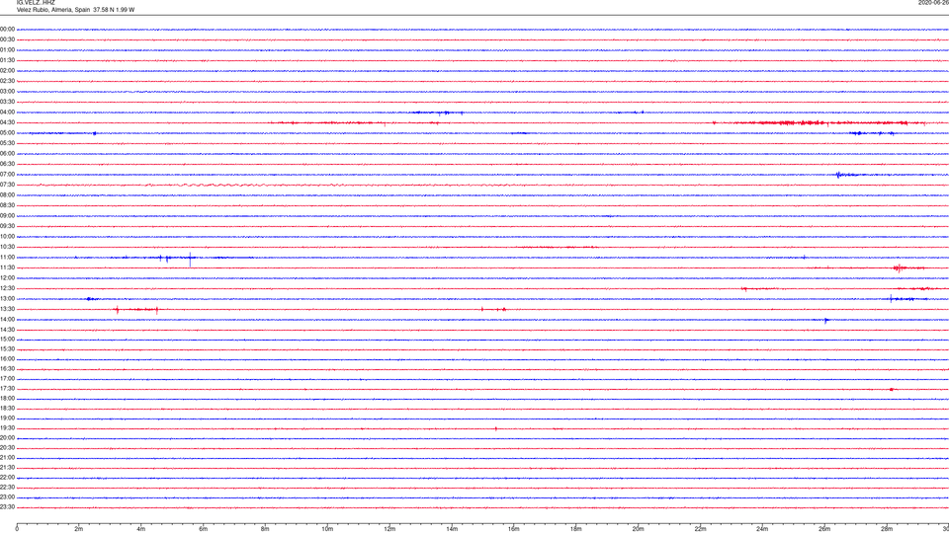Click the 28m tick on the time axis
This screenshot has width=949, height=533.
tap(887, 529)
